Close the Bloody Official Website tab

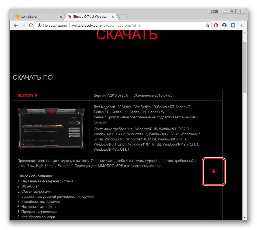click(113, 17)
